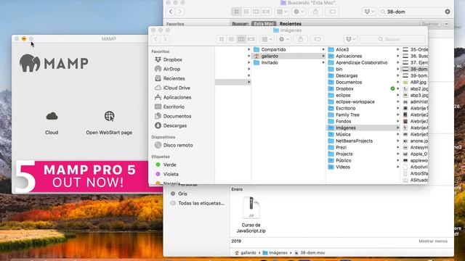Screen dimensions: 465x261
Task: Switch search window to list view
Action: 246,12
